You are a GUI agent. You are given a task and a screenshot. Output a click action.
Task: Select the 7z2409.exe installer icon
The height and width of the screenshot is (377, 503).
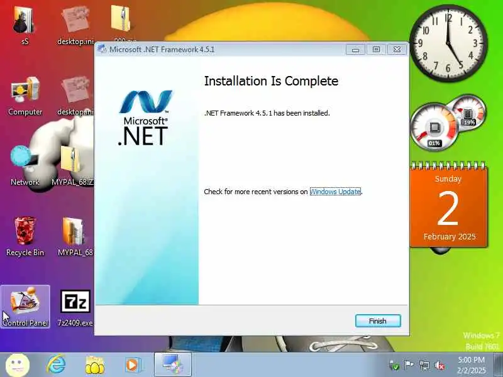point(75,307)
